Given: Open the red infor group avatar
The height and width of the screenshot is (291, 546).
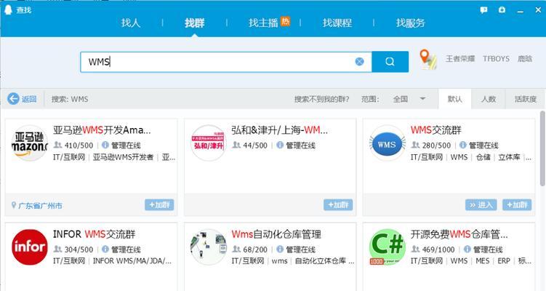Looking at the screenshot, I should (30, 247).
